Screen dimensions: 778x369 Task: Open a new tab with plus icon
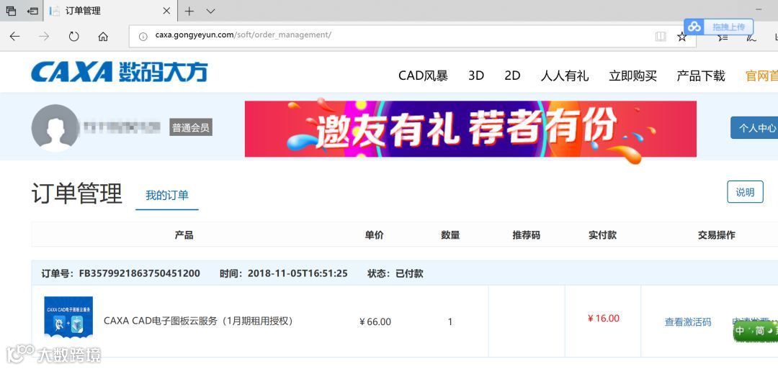189,11
